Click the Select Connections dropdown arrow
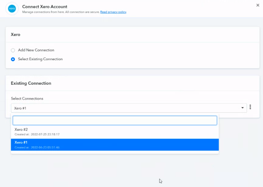The width and height of the screenshot is (263, 187). [x=242, y=108]
